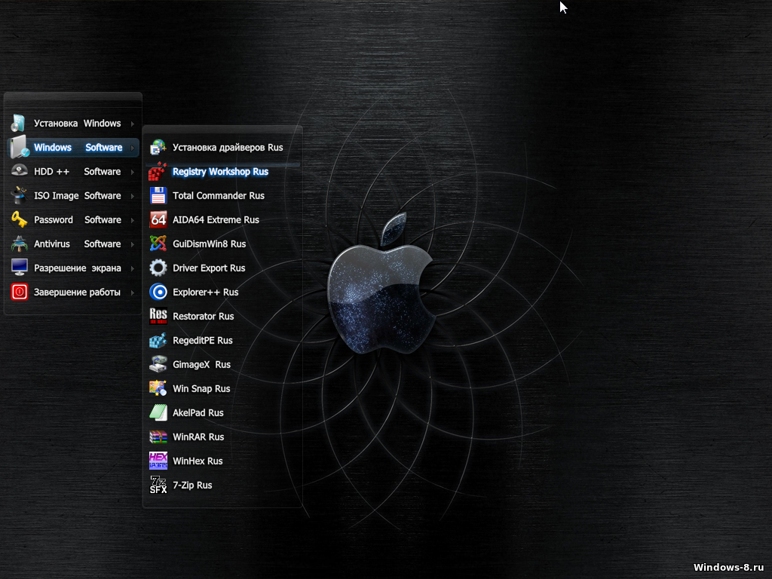772x579 pixels.
Task: Open the HDD ++ Software menu entry
Action: [x=73, y=171]
